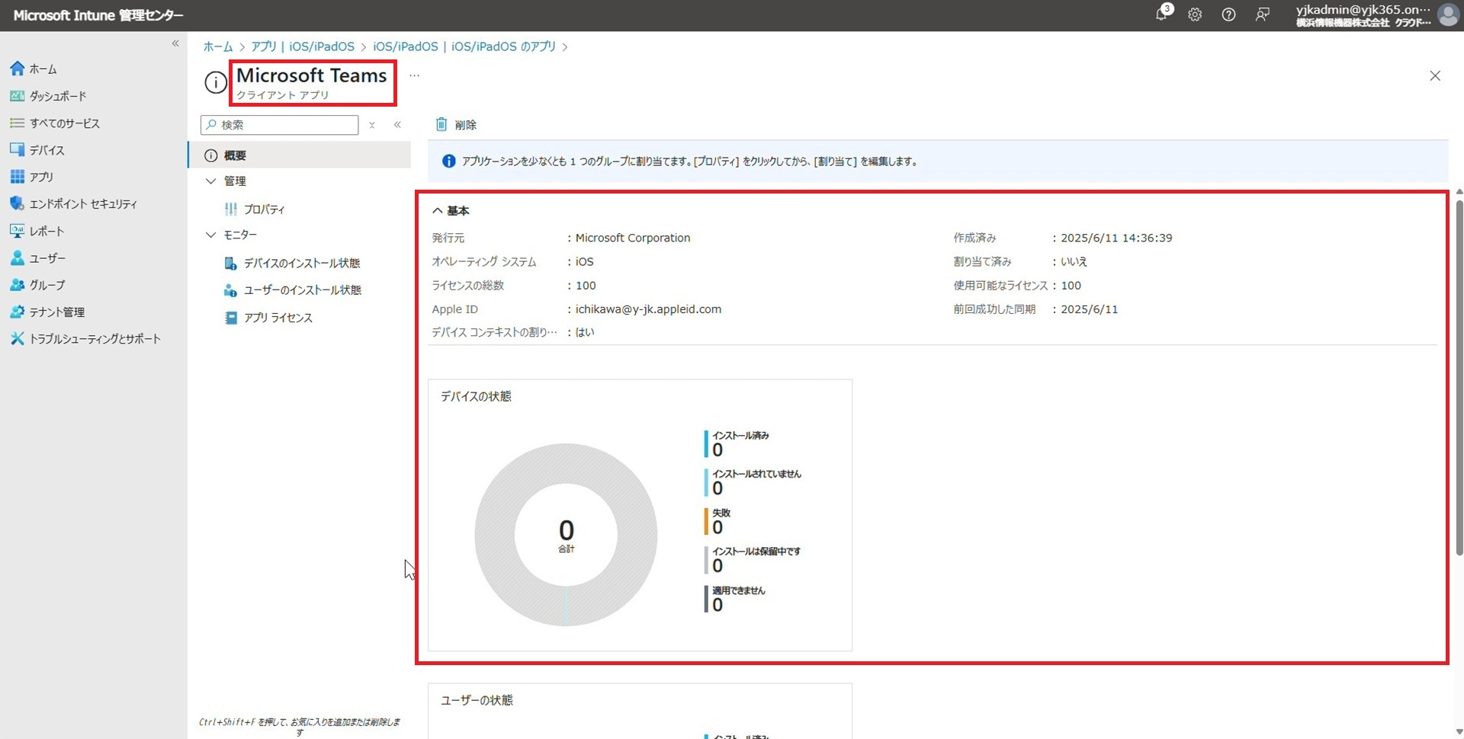Screen dimensions: 1464x739
Task: Click the trash icon for 削除
Action: (x=441, y=125)
